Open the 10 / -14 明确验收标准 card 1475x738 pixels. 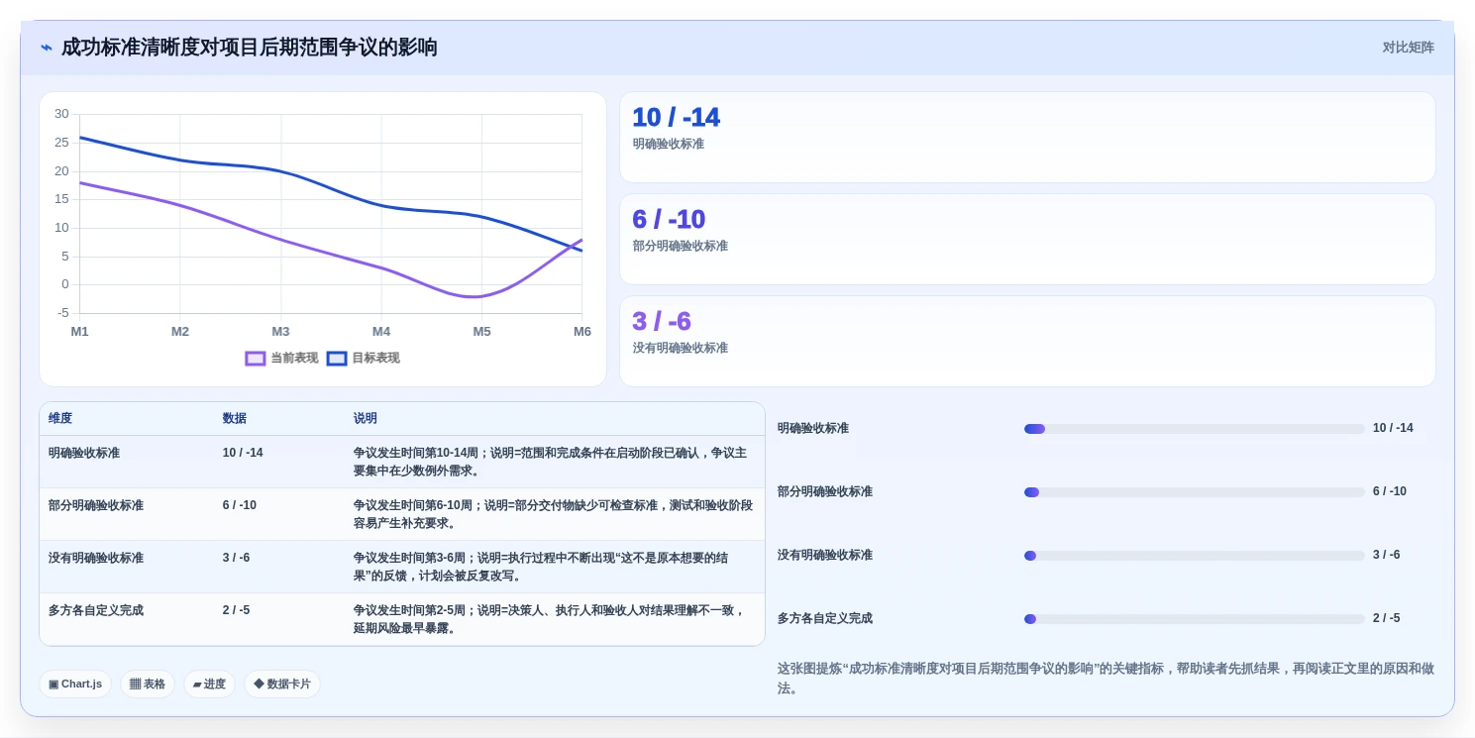[1027, 137]
